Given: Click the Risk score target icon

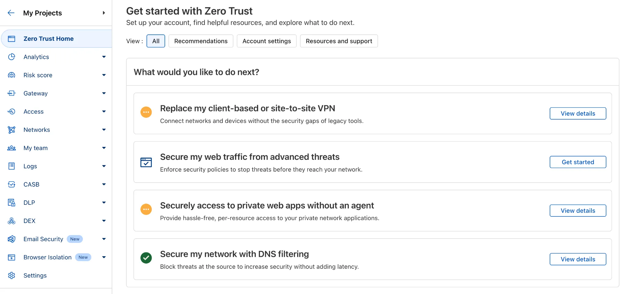Looking at the screenshot, I should coord(12,75).
